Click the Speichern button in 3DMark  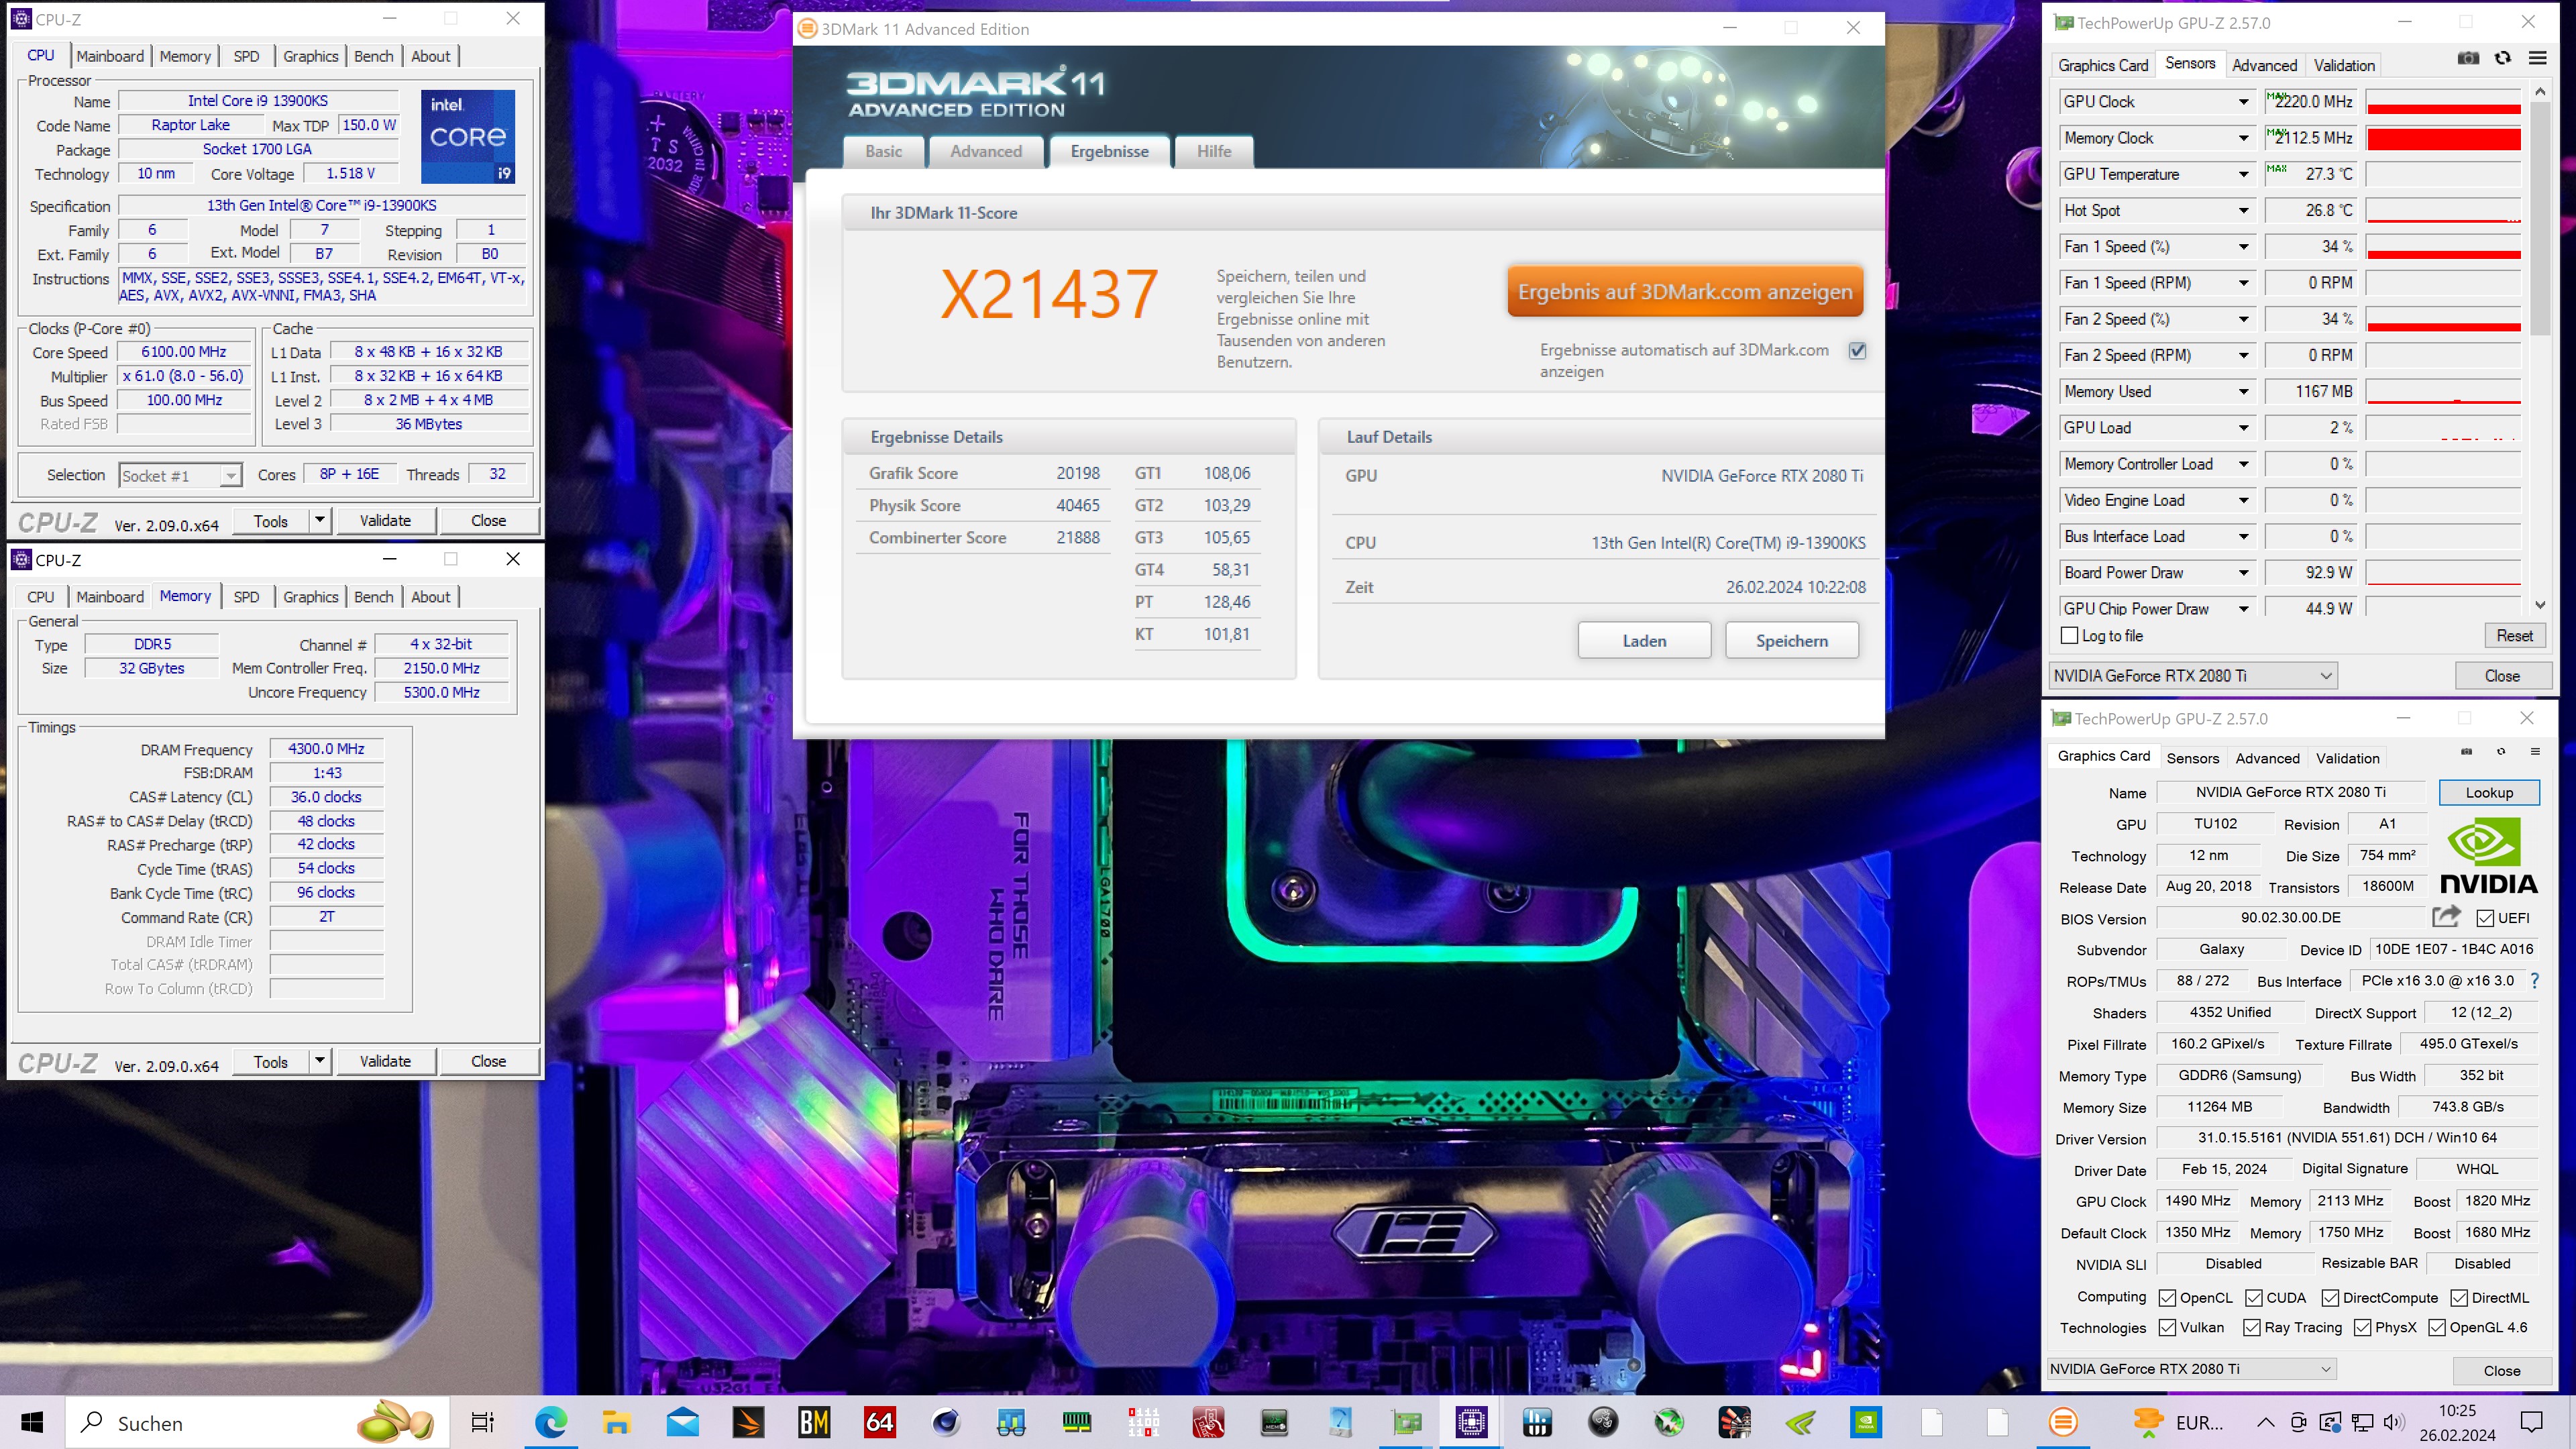click(x=1792, y=641)
